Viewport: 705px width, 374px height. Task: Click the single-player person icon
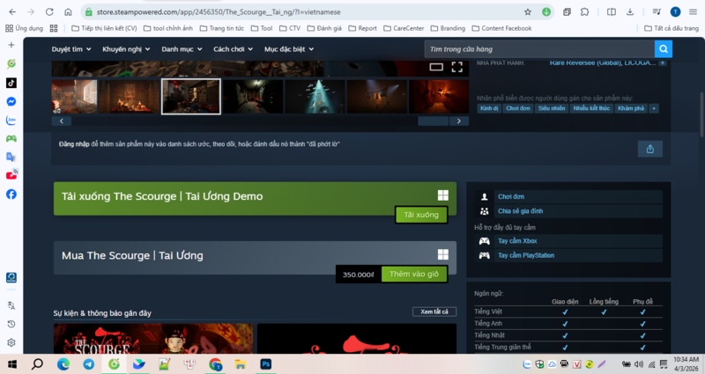484,196
